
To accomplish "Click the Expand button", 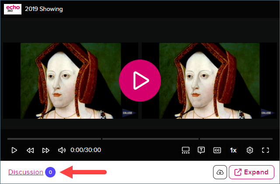I will 252,172.
